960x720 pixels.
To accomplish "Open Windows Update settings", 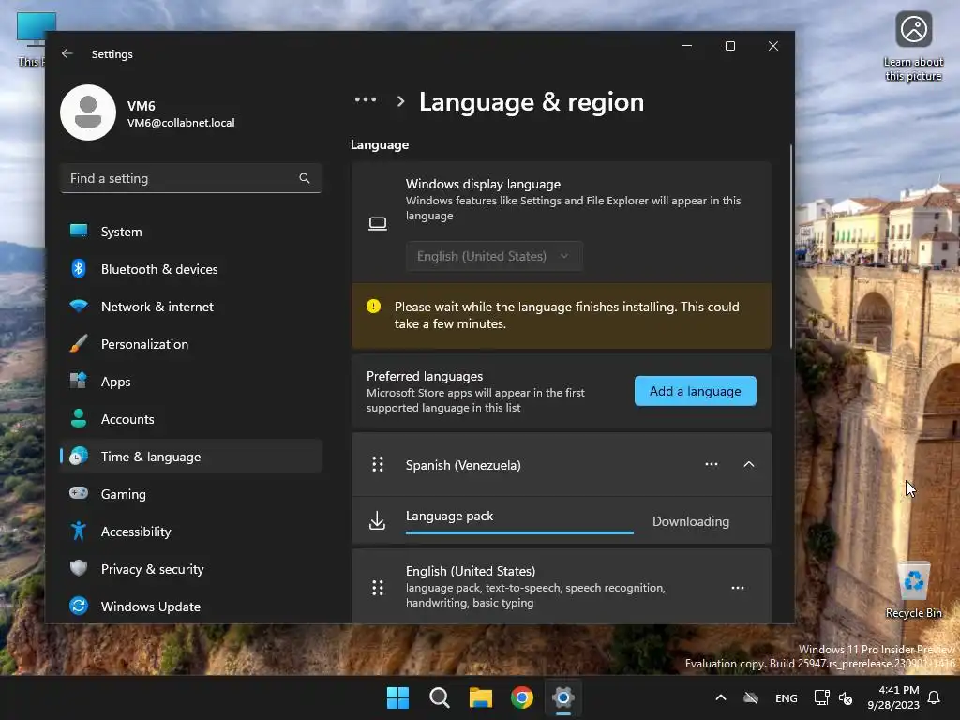I will click(191, 607).
